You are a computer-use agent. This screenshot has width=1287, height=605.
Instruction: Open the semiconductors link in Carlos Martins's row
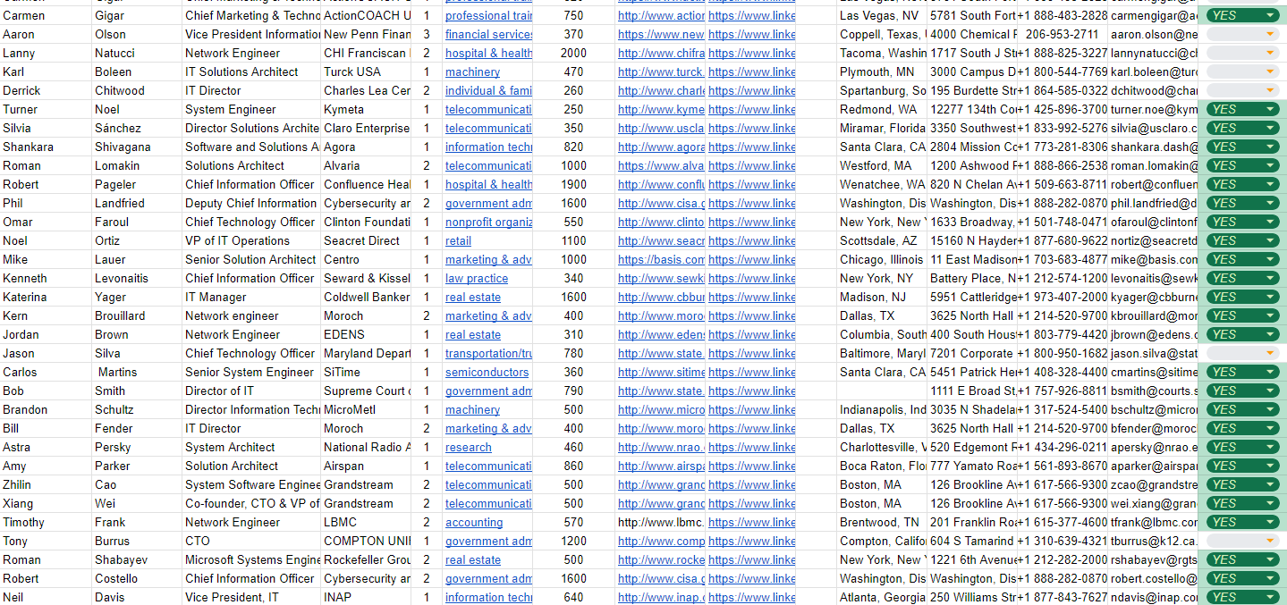coord(487,372)
